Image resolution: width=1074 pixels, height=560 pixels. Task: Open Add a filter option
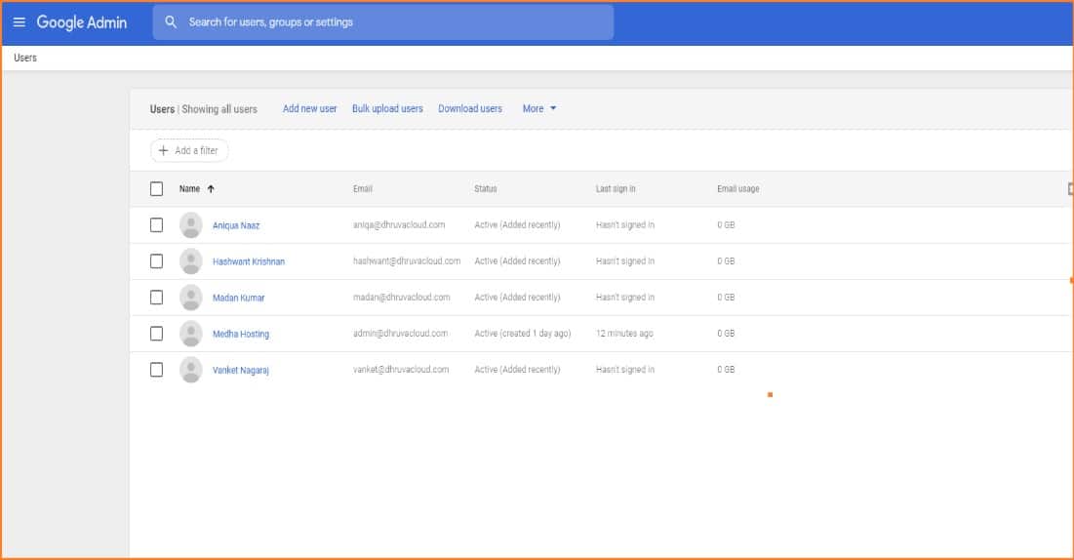click(189, 151)
